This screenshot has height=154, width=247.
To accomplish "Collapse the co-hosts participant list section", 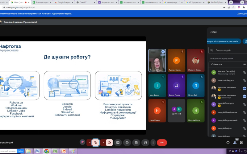I will coord(228,64).
